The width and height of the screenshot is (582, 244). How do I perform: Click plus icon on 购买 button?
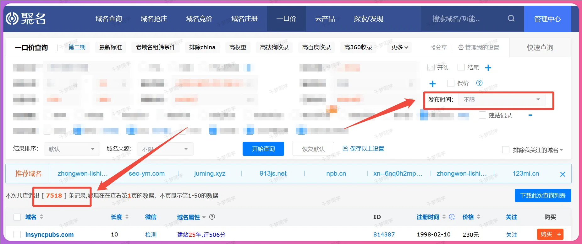point(559,234)
